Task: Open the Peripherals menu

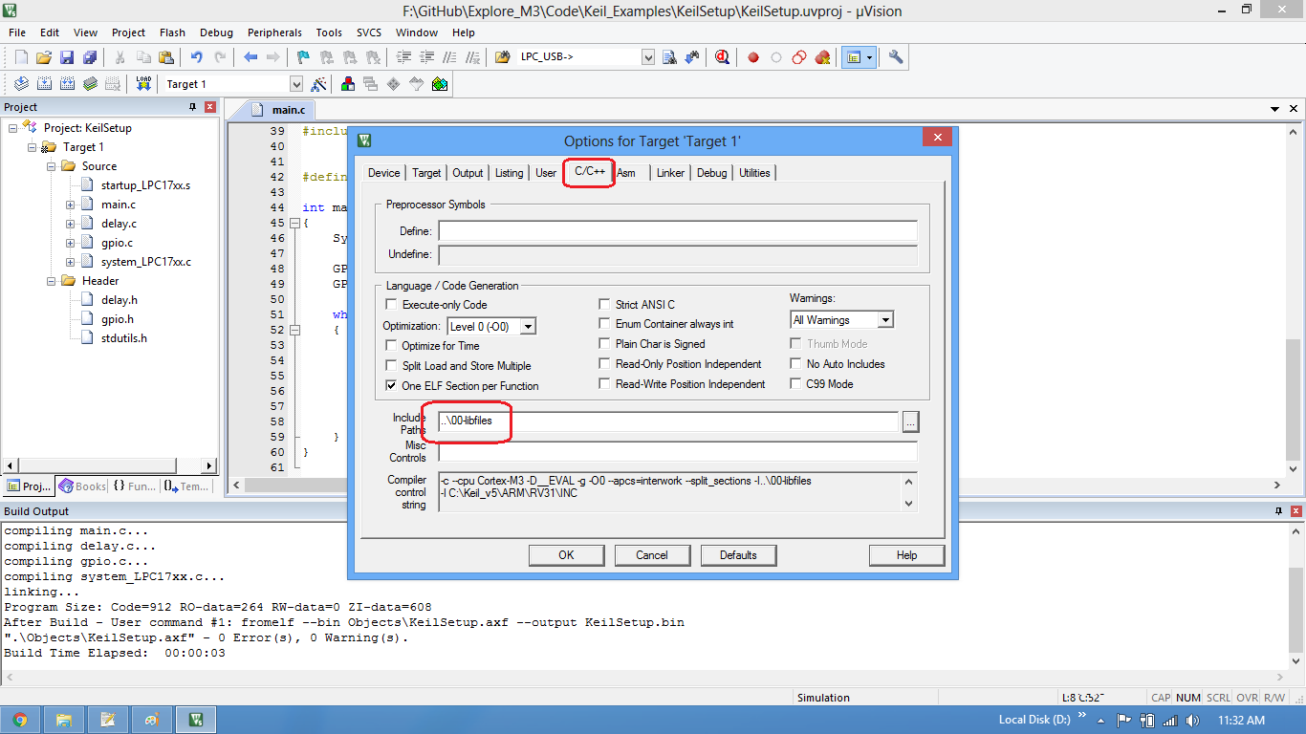Action: [274, 32]
